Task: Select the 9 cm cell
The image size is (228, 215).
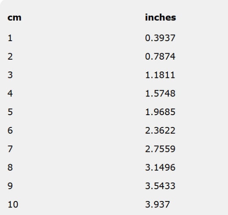Action: point(10,186)
